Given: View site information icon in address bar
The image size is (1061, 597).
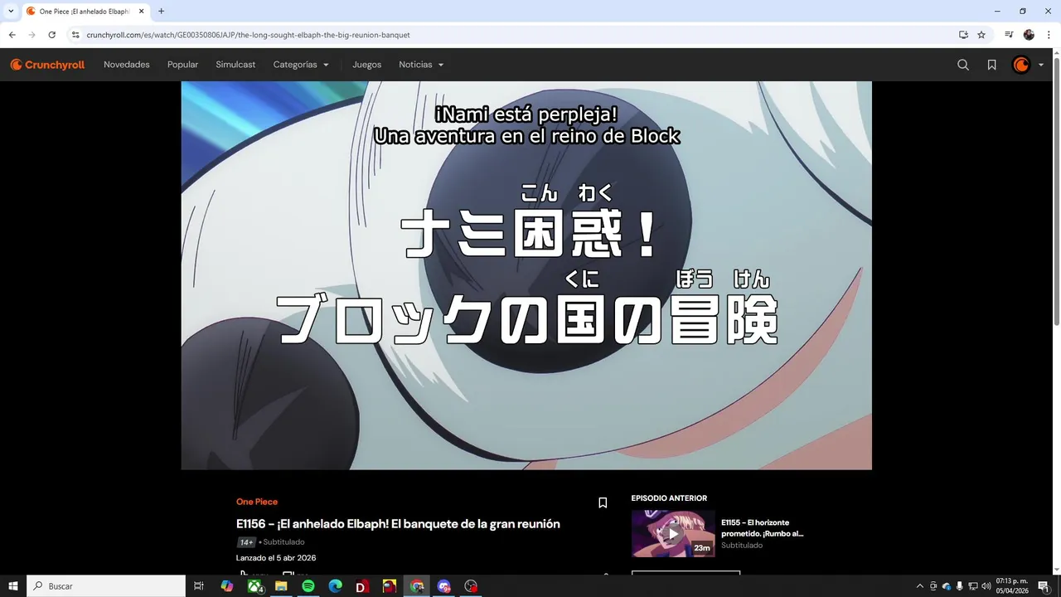Looking at the screenshot, I should click(x=75, y=35).
